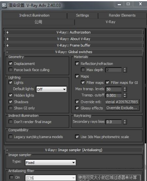Minimize the render setup window
This screenshot has height=181, width=147.
coord(119,4)
